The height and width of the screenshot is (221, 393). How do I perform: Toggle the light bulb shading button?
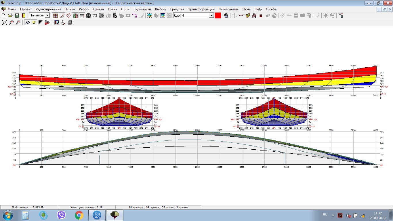point(34,22)
